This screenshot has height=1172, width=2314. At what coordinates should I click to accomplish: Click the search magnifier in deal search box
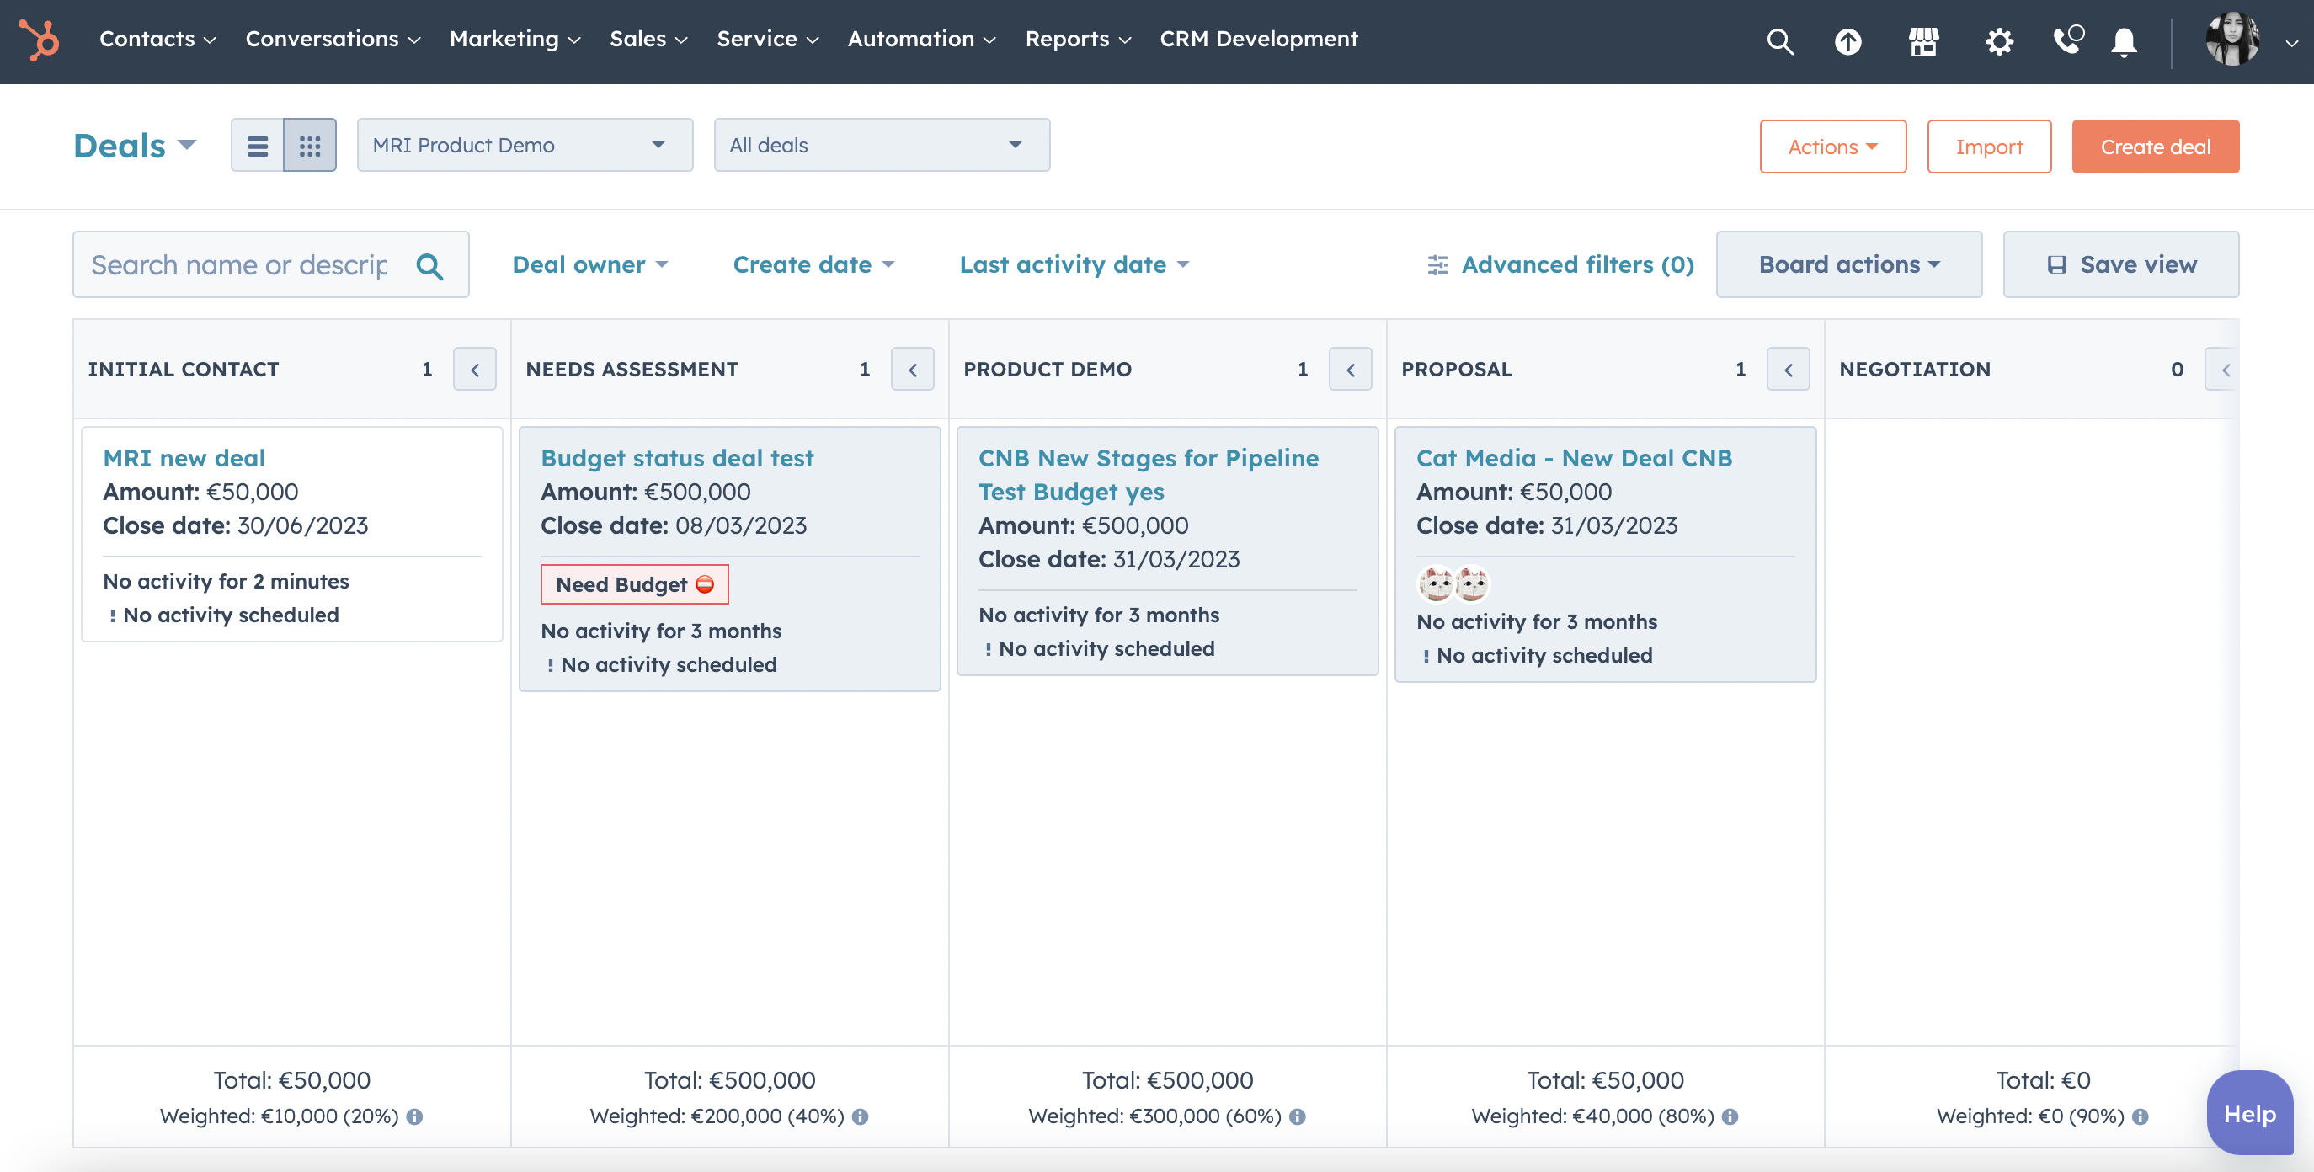(x=429, y=266)
